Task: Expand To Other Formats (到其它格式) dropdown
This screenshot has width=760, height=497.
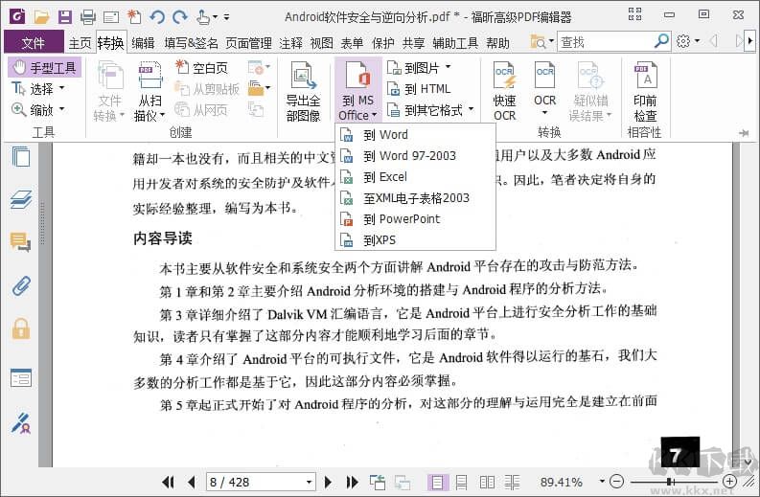Action: [x=471, y=109]
